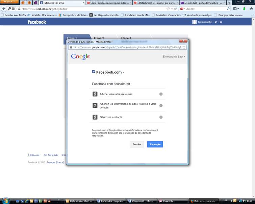This screenshot has height=204, width=255.
Task: Click J'en fais la pub footer link
Action: coord(51,155)
